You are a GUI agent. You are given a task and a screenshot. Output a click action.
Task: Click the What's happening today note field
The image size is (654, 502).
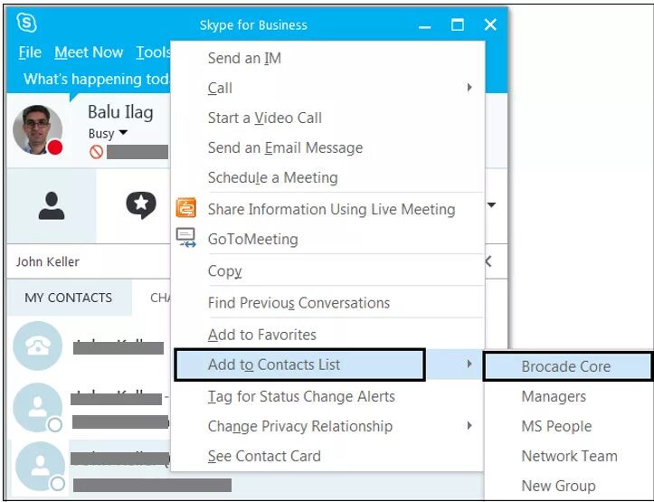tap(97, 80)
